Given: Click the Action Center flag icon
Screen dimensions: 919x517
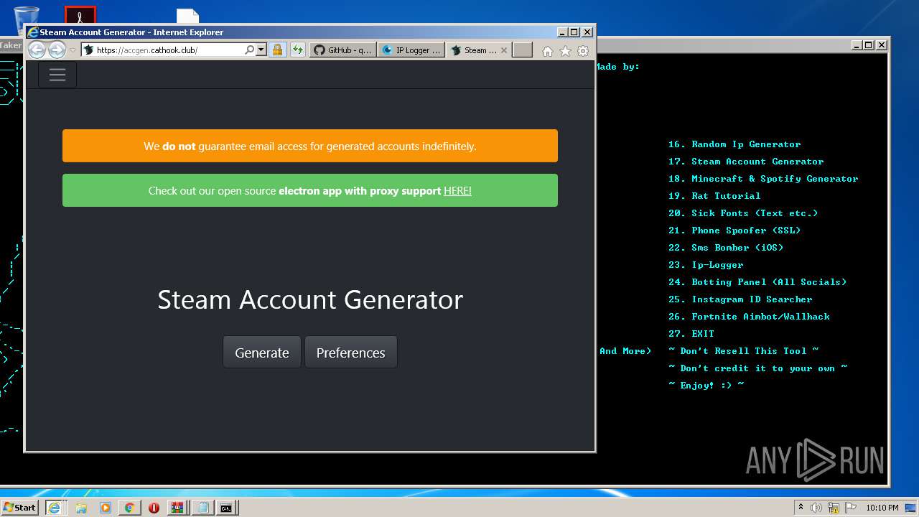Looking at the screenshot, I should coord(851,508).
